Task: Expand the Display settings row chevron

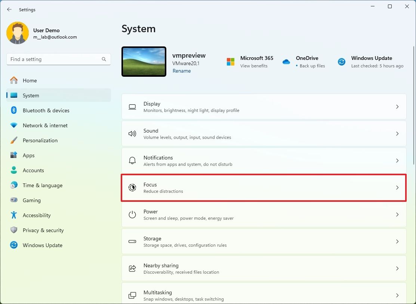Action: (397, 107)
